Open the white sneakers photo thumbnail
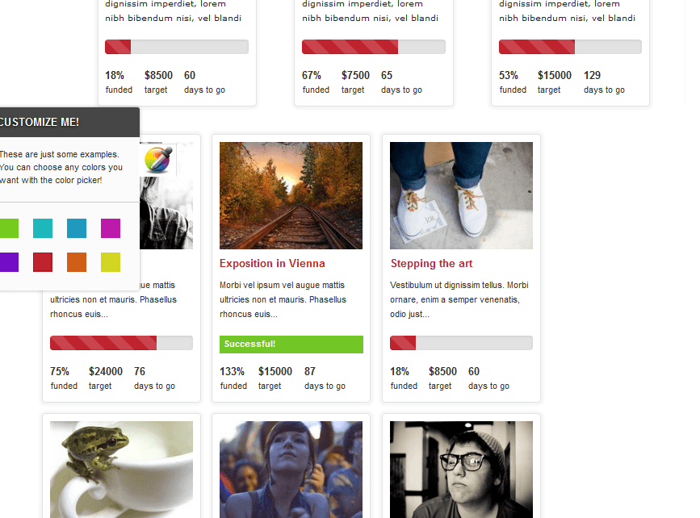Screen dimensions: 700x518 tap(461, 195)
